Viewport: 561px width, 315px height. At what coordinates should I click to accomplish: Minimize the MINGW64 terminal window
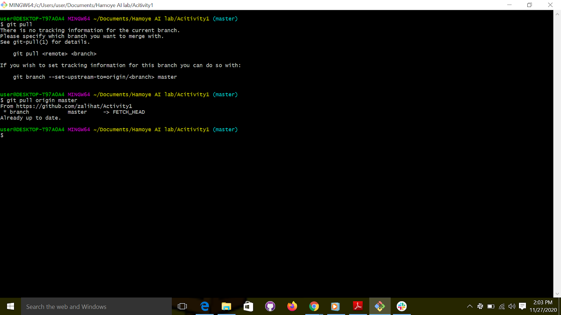click(509, 5)
